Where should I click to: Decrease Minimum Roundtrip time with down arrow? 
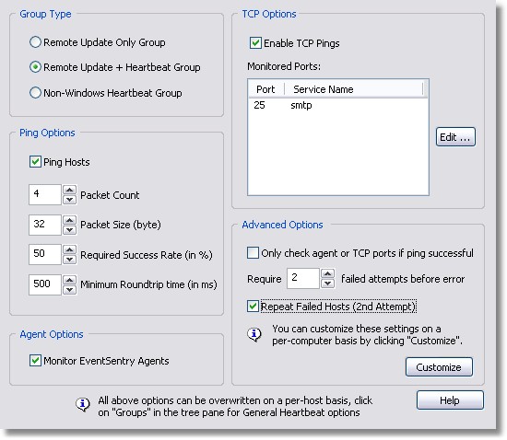(x=69, y=290)
